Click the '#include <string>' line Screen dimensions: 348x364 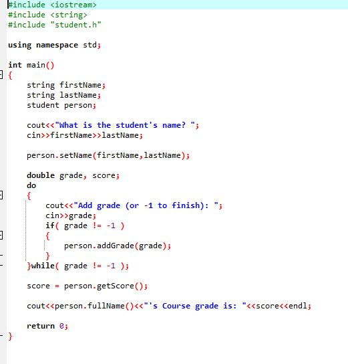(47, 15)
